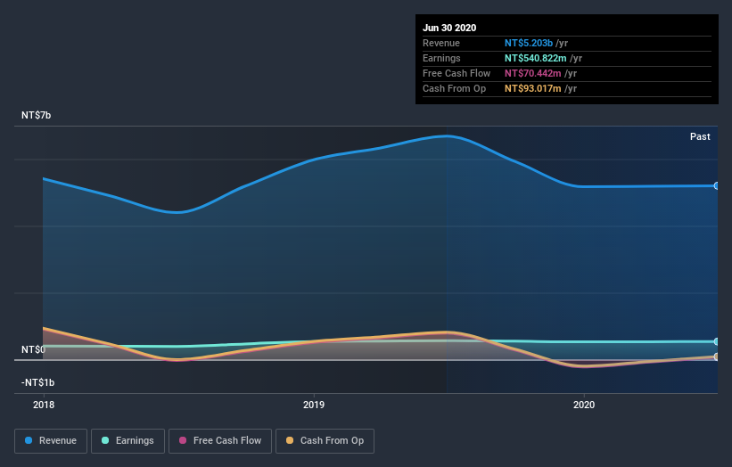Image resolution: width=732 pixels, height=467 pixels.
Task: Click the Revenue label in tooltip
Action: (x=441, y=43)
